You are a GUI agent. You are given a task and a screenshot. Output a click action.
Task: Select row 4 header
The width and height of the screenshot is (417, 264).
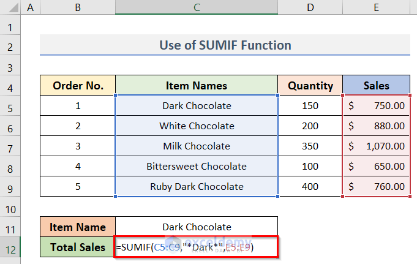[x=10, y=86]
